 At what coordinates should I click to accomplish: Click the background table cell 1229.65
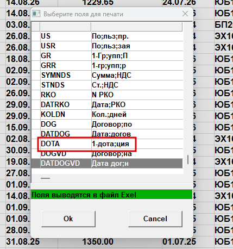[x=98, y=3]
